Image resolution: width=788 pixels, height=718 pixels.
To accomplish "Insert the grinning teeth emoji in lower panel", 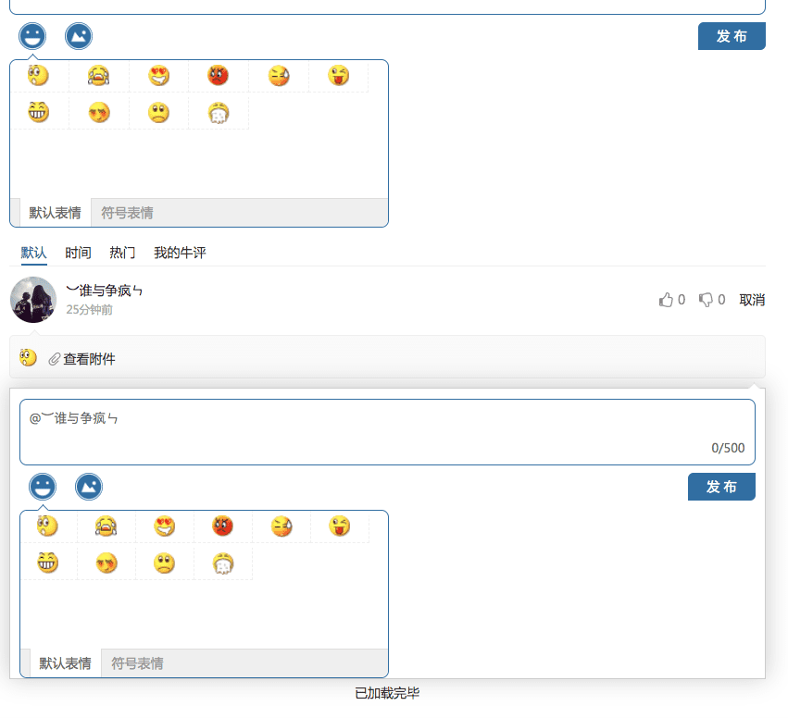I will pyautogui.click(x=47, y=563).
